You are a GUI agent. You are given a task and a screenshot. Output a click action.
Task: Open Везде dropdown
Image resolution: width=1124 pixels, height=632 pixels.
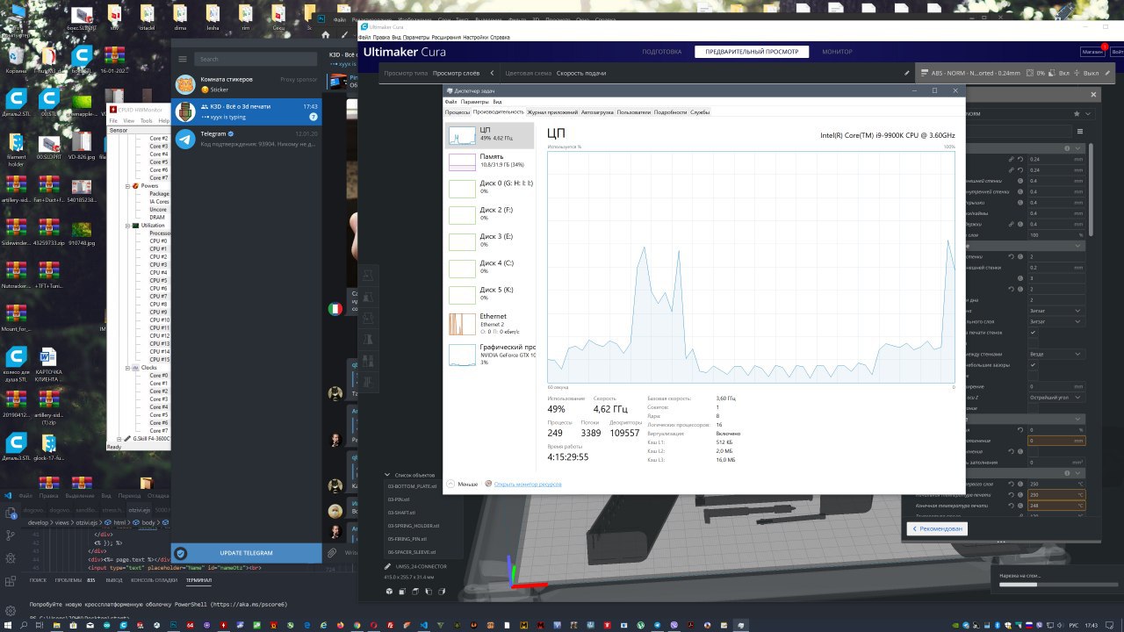point(1056,354)
